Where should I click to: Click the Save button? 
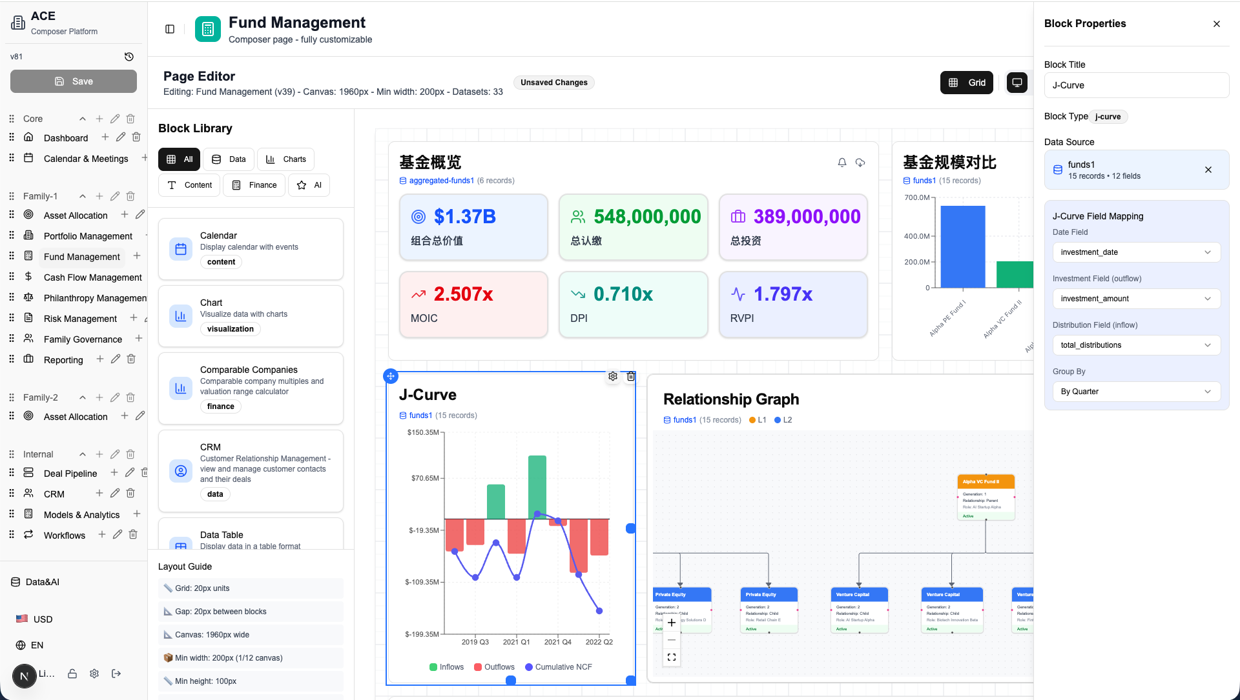tap(74, 81)
